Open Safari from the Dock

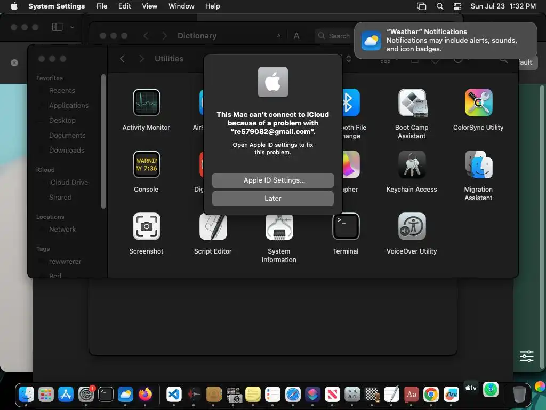coord(293,395)
